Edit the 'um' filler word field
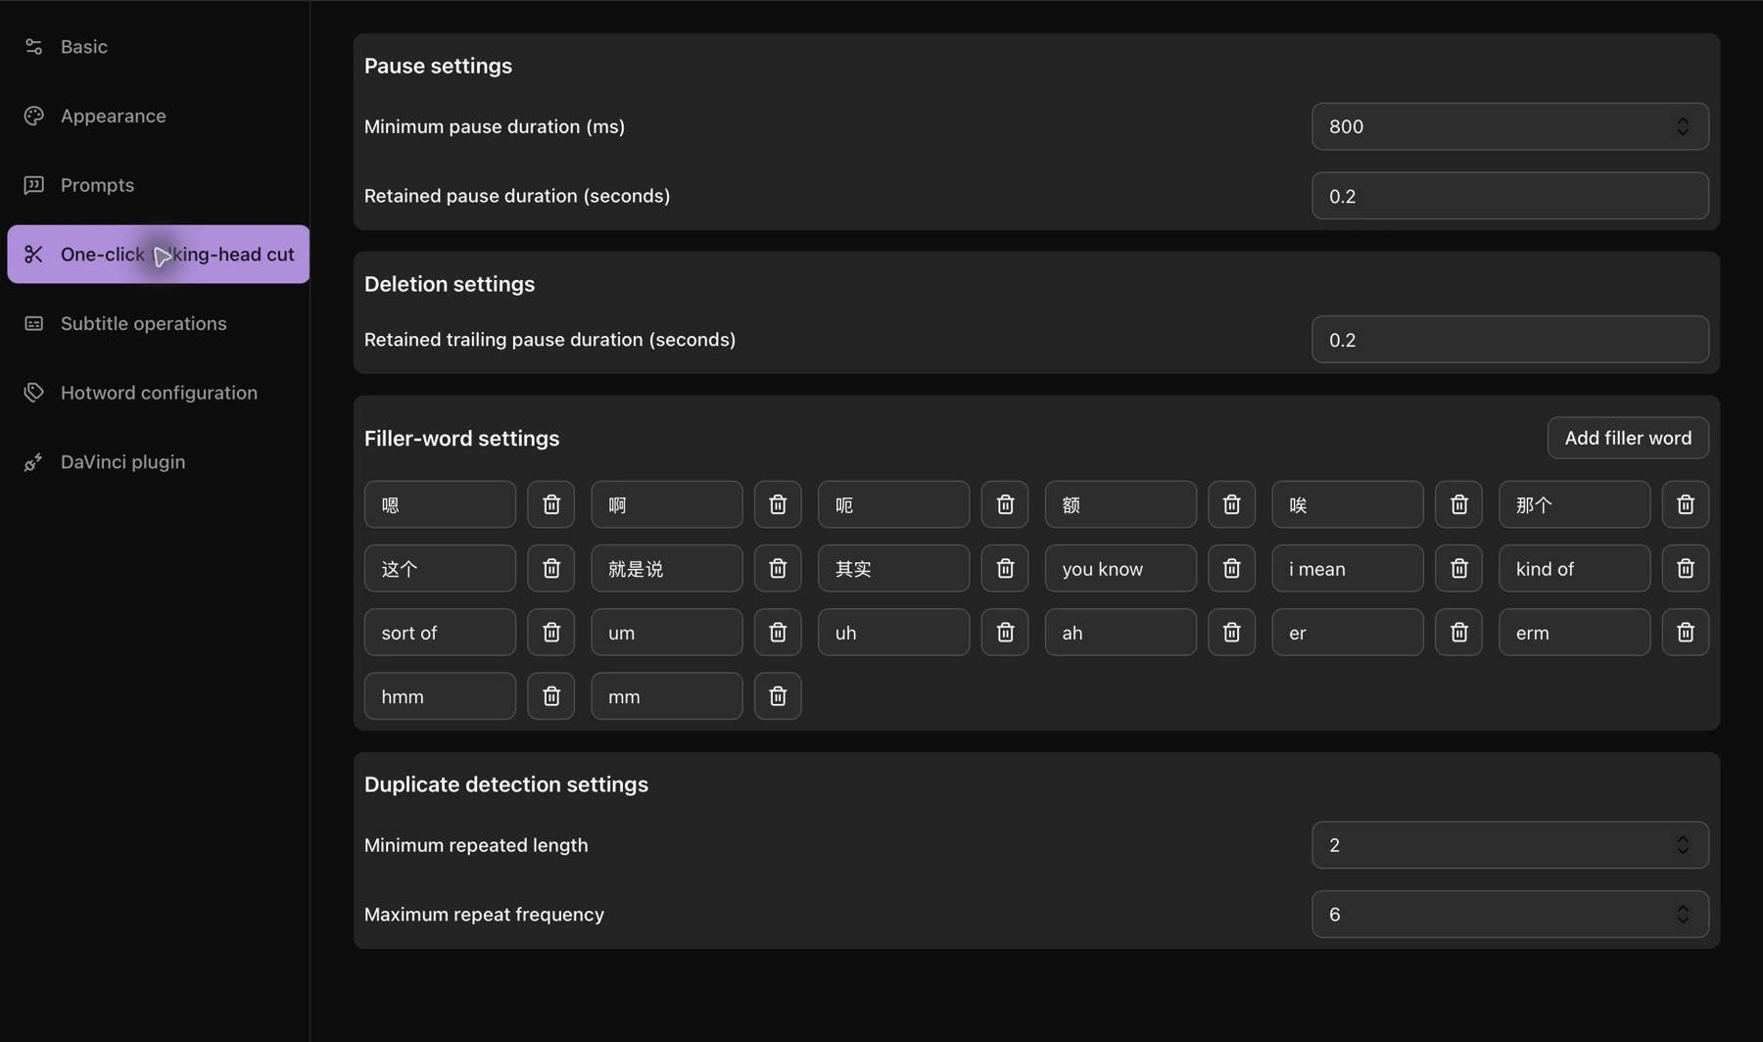This screenshot has width=1763, height=1042. (x=667, y=632)
